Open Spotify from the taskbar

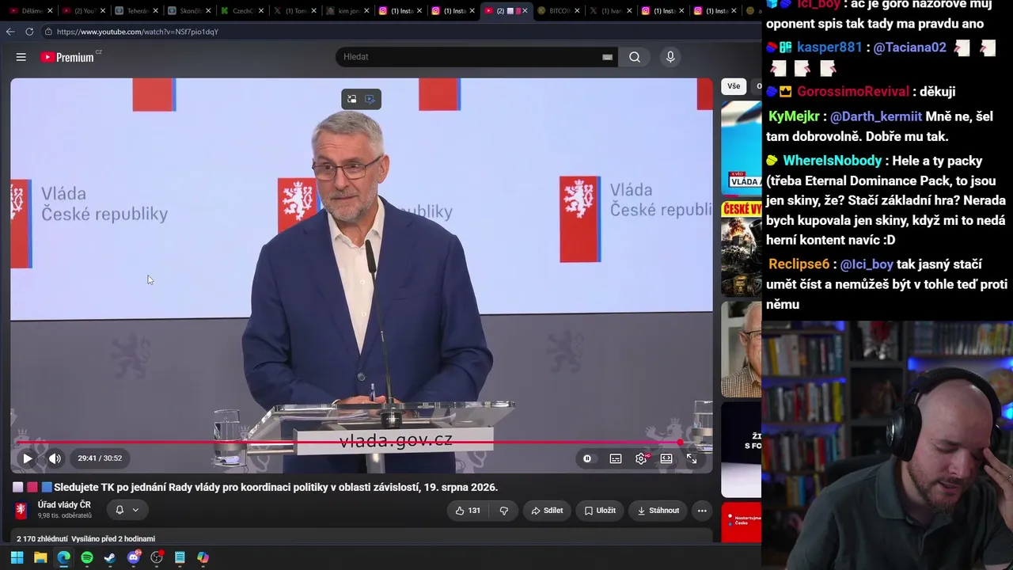click(x=87, y=557)
